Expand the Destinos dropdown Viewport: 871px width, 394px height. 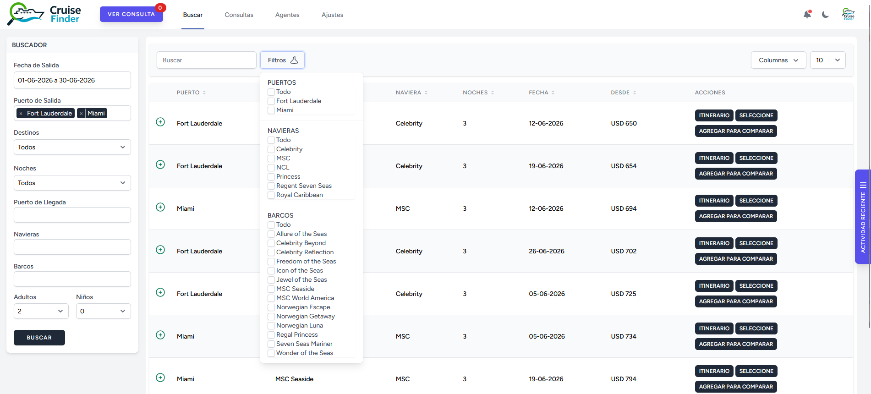point(72,147)
